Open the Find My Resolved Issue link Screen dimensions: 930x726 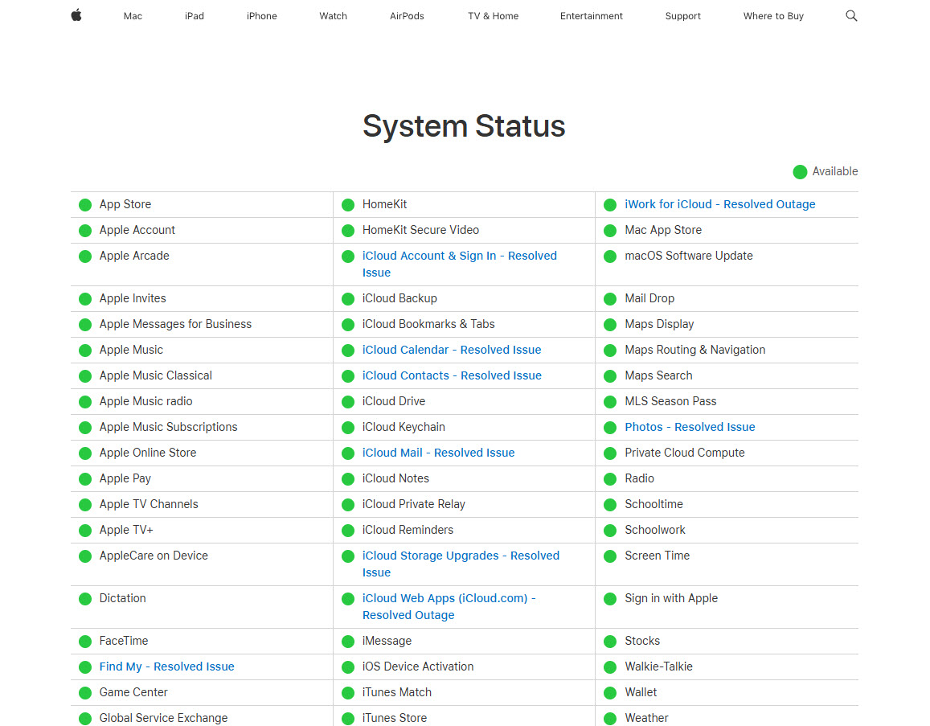click(166, 667)
